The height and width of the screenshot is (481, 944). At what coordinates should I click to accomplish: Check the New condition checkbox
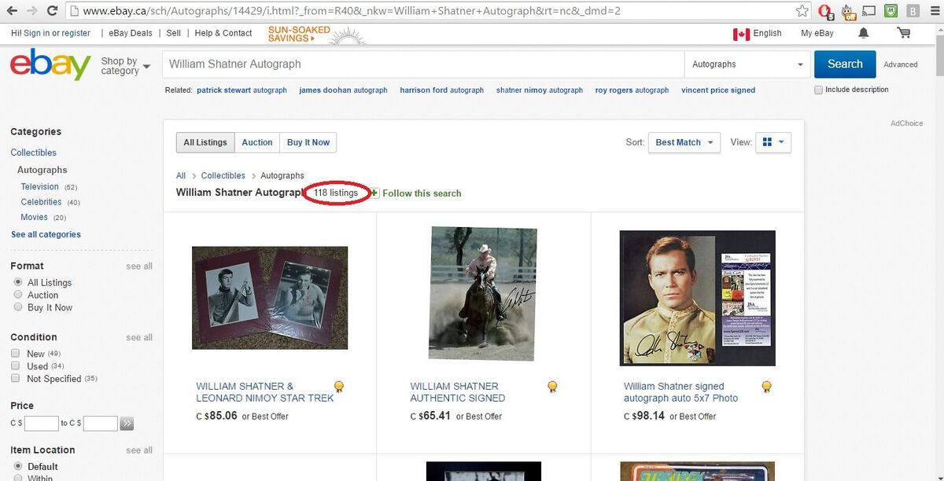pos(16,354)
